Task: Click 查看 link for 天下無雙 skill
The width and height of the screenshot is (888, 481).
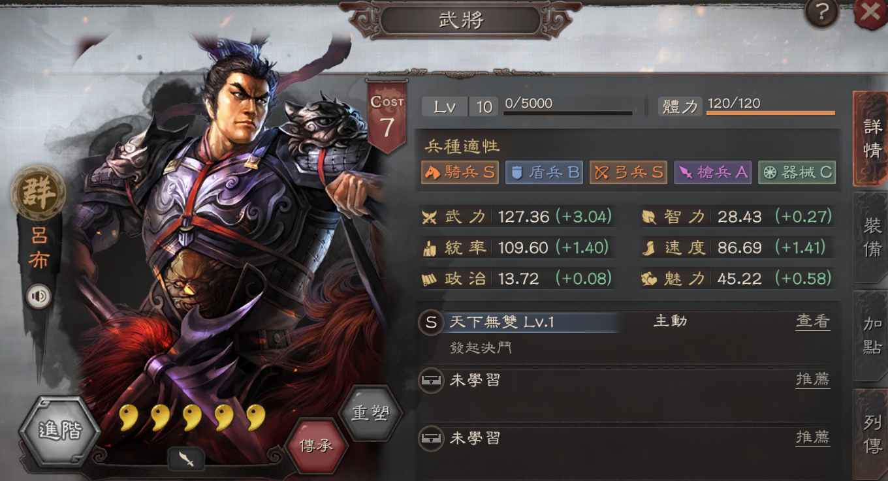Action: [813, 321]
